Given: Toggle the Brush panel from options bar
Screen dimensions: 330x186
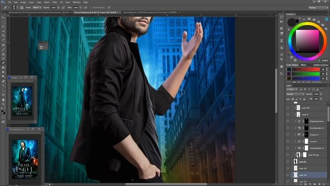Looking at the screenshot, I should 22,8.
